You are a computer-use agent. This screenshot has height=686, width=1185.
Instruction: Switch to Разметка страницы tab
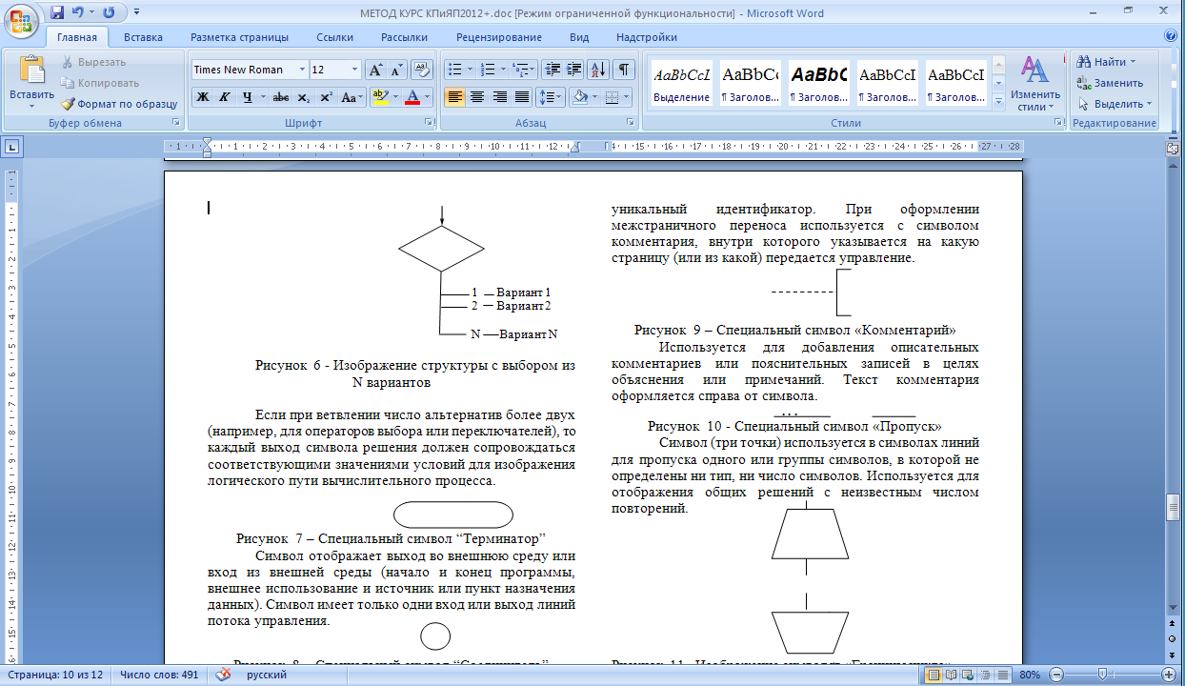[x=239, y=37]
